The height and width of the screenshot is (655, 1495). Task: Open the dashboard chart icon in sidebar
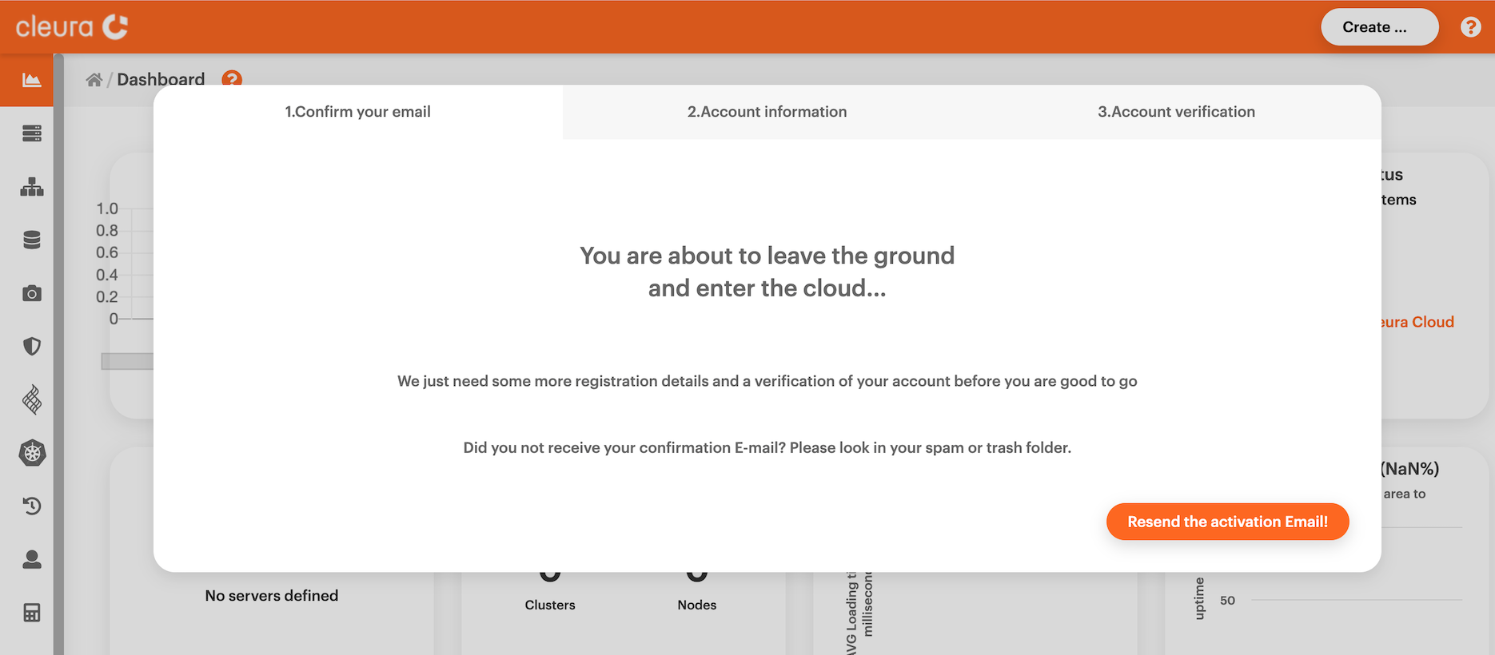pyautogui.click(x=31, y=80)
